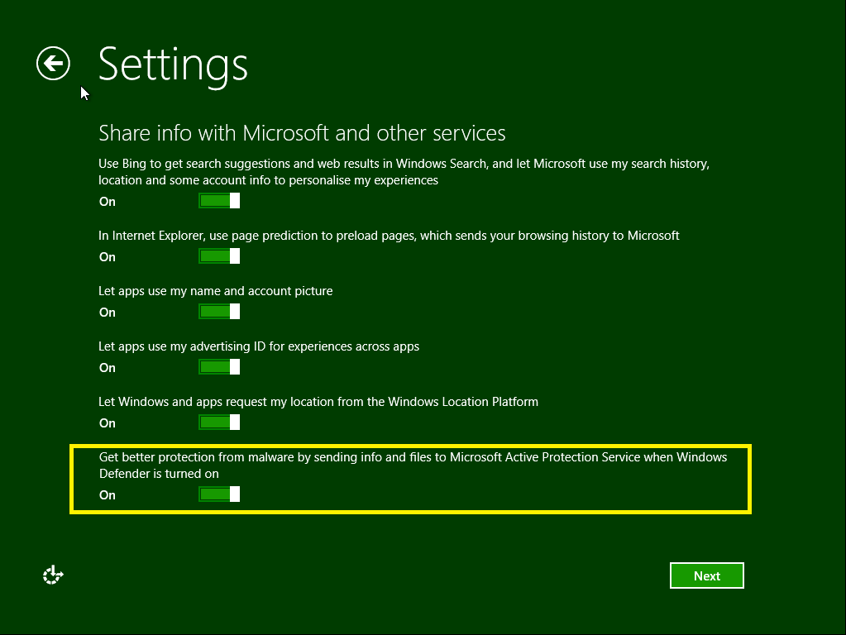Click the Next button
The width and height of the screenshot is (846, 635).
pos(707,575)
